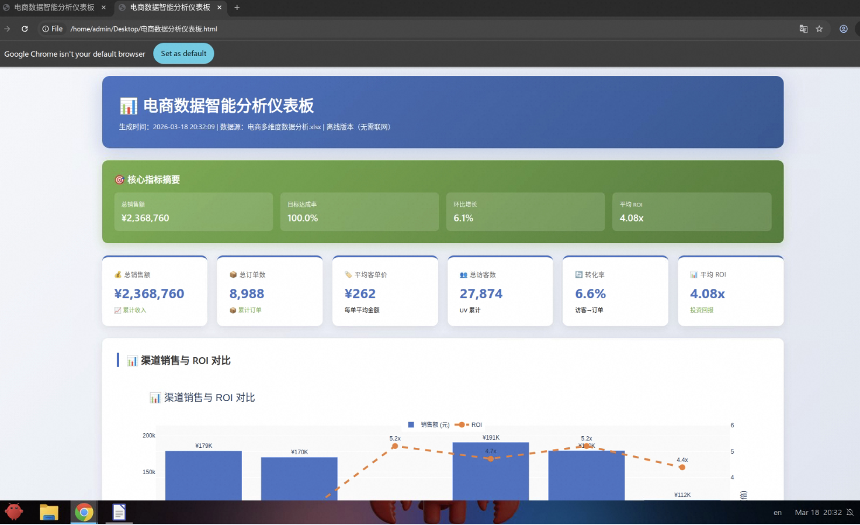Image resolution: width=860 pixels, height=525 pixels.
Task: Toggle 销售额 (元) series in chart legend
Action: click(x=429, y=425)
